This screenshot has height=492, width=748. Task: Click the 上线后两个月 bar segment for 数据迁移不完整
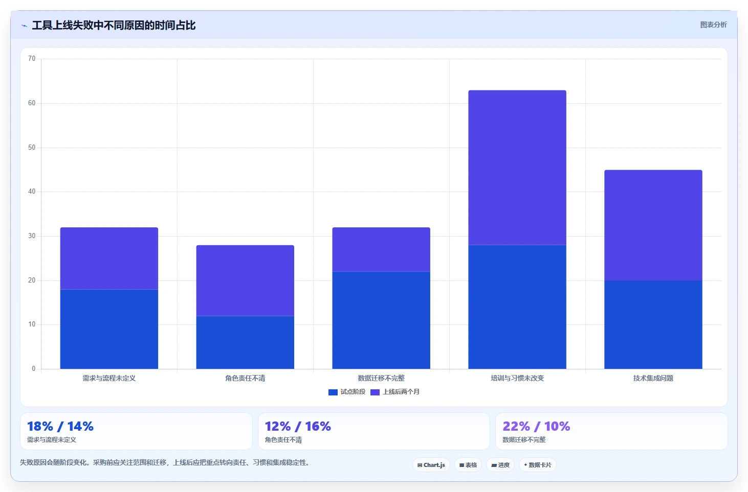coord(381,249)
